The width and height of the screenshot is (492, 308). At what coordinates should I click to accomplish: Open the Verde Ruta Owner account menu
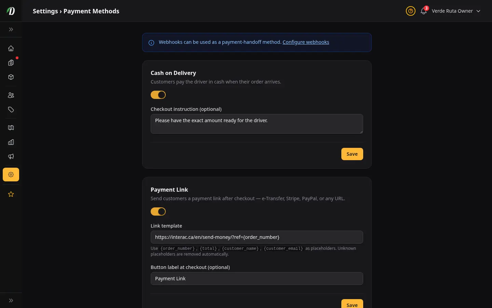point(456,11)
